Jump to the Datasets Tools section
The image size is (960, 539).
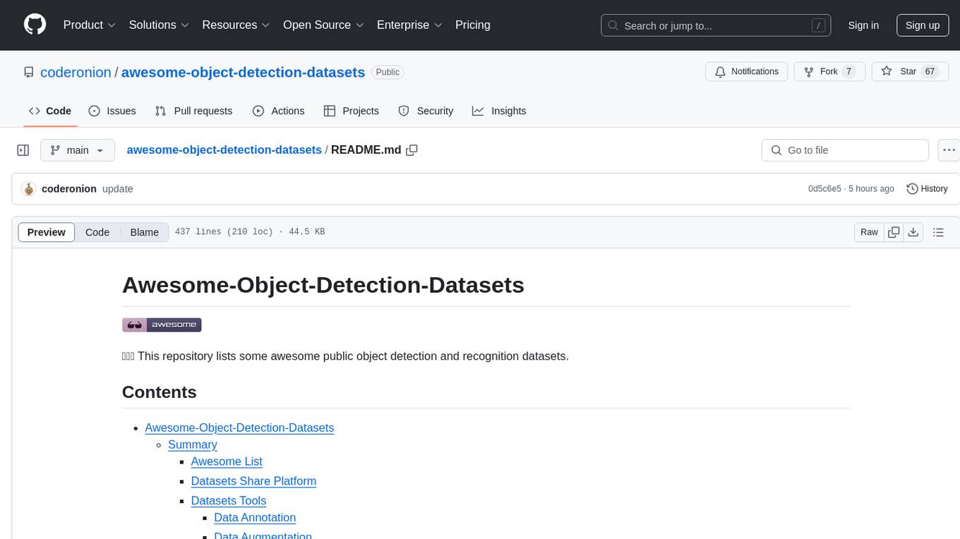(229, 501)
